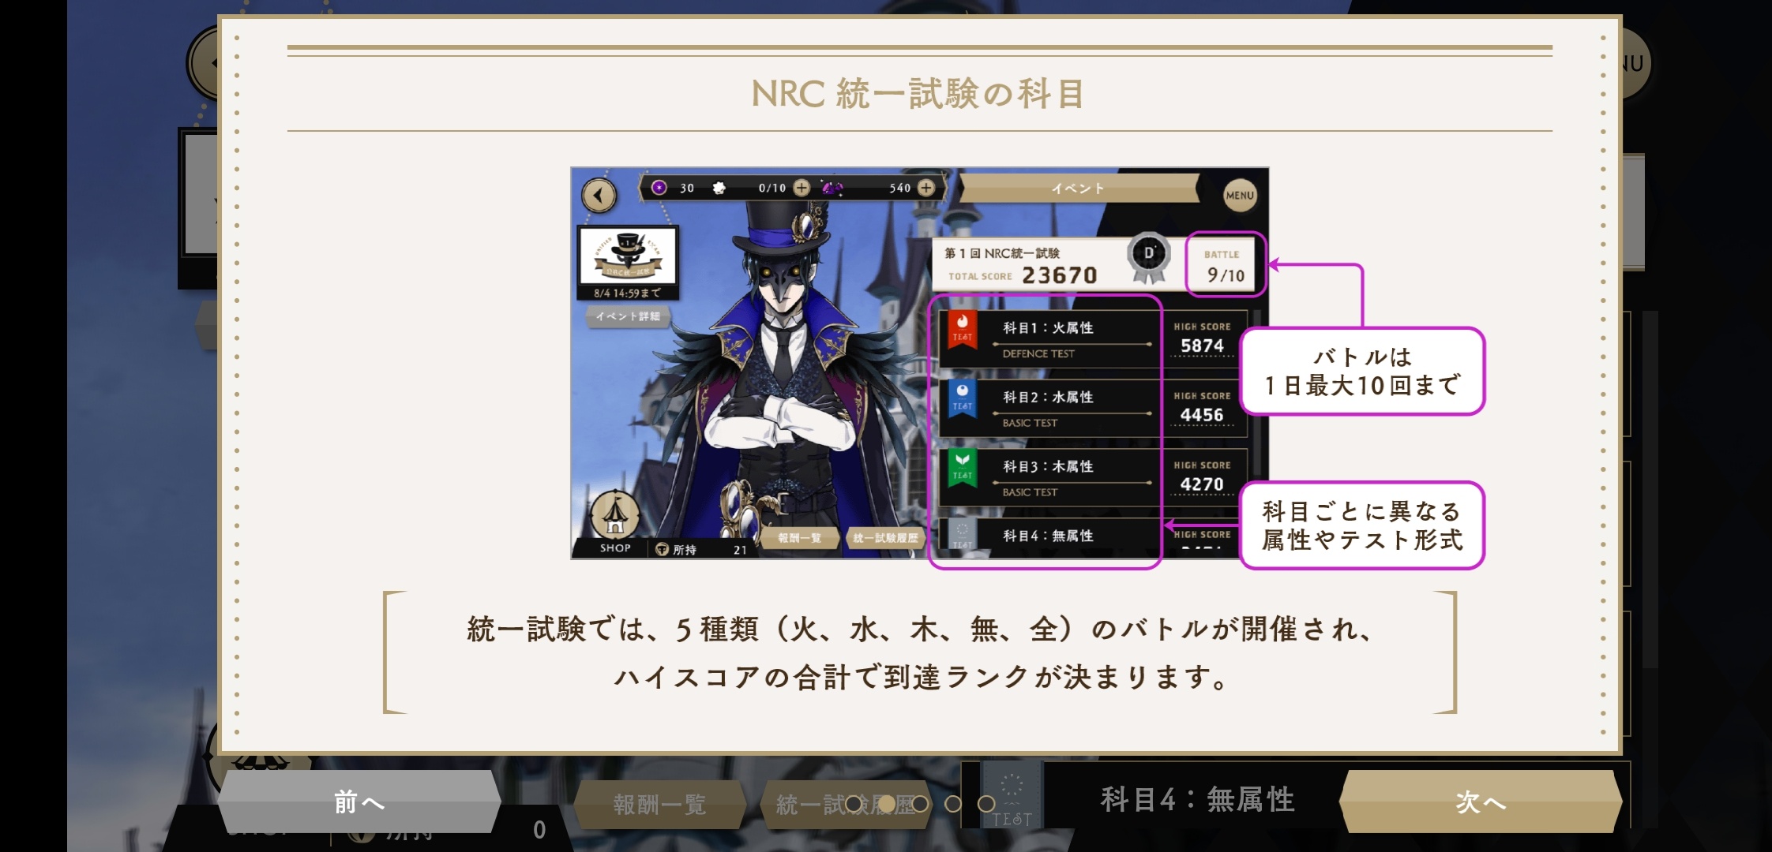This screenshot has height=852, width=1772.
Task: Click the NRC統一試験 event banner thumbnail
Action: tap(629, 256)
